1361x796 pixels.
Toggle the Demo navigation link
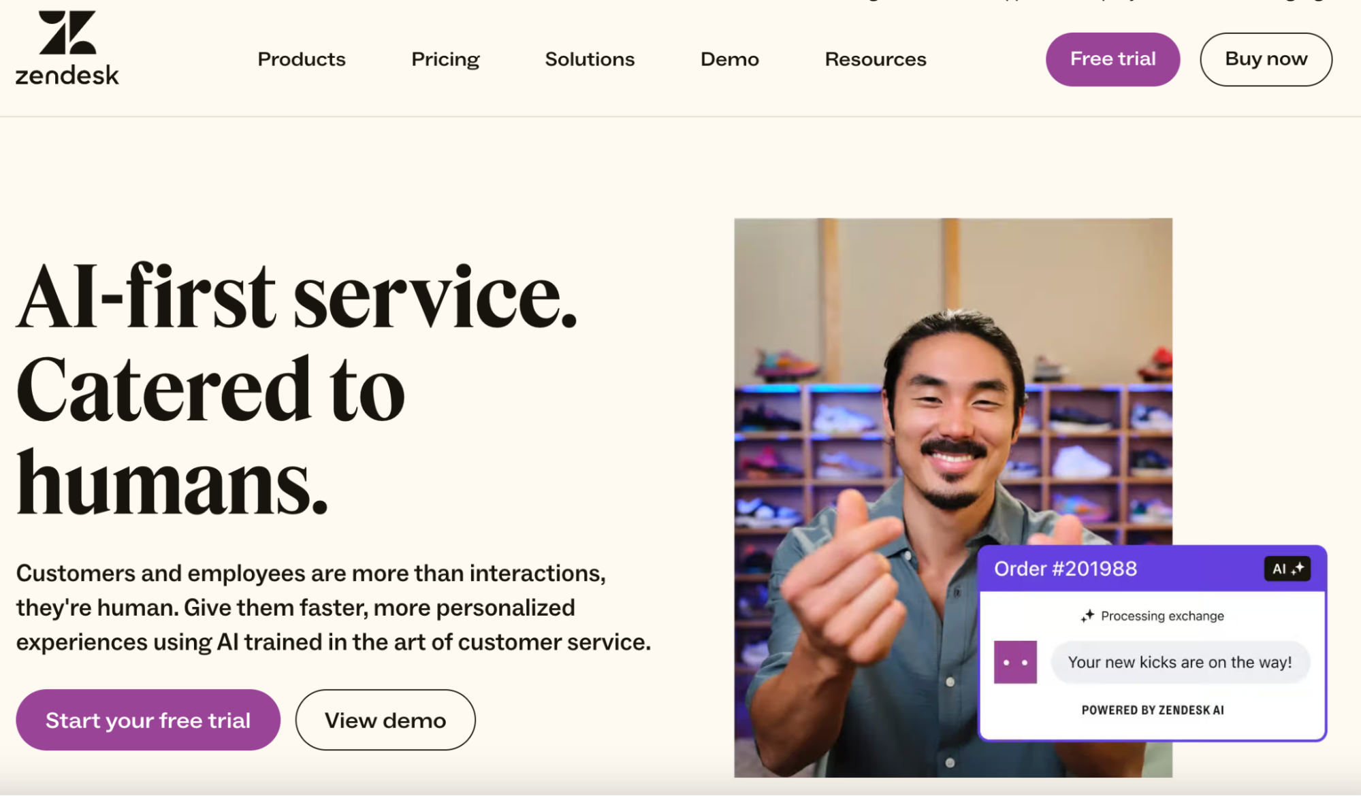pyautogui.click(x=728, y=59)
